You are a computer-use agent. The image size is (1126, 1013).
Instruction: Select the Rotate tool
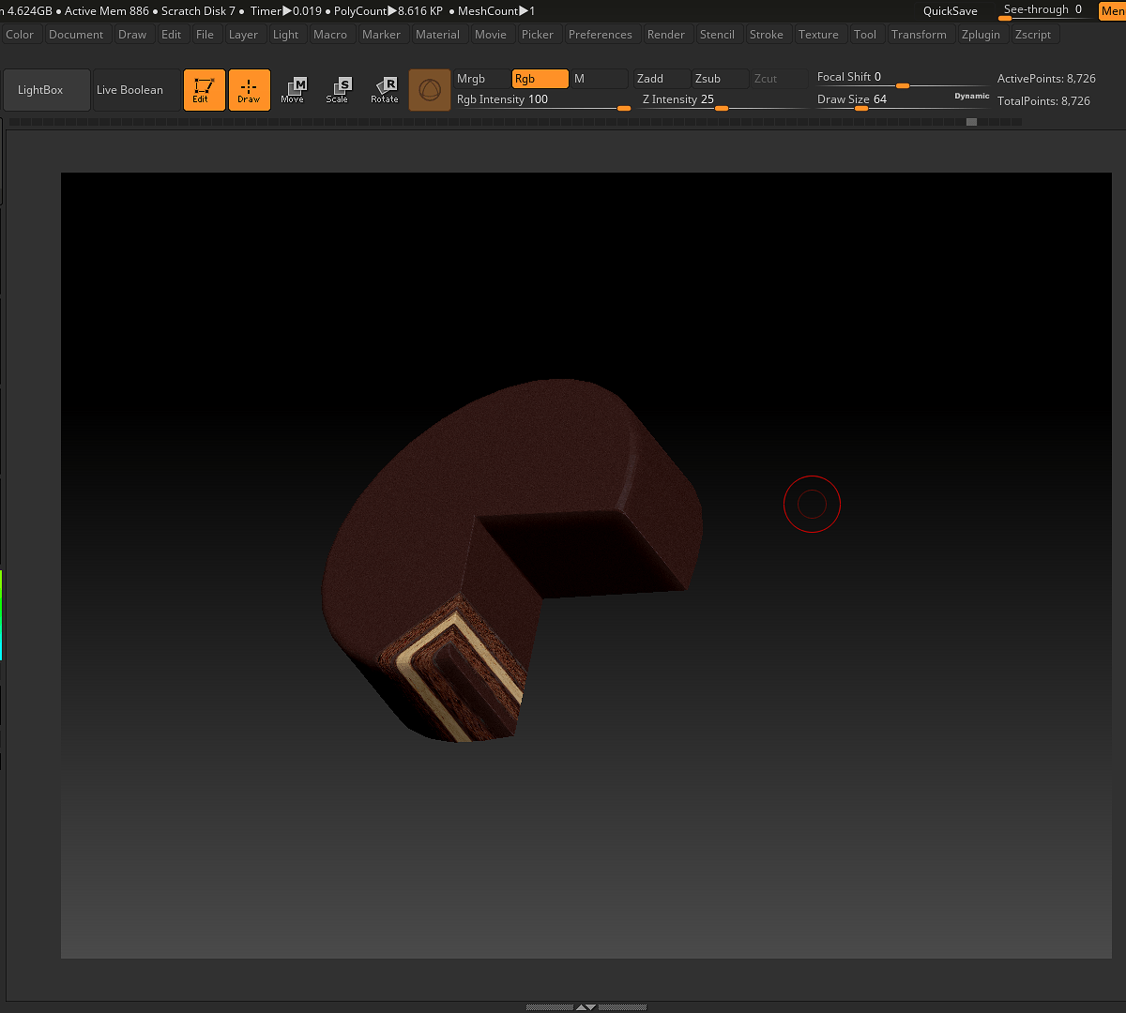coord(385,90)
